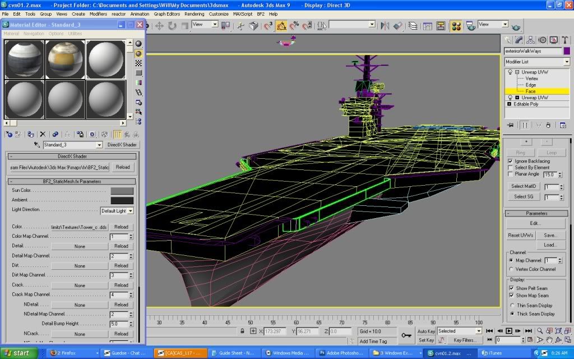Pick material from object with eyedropper
This screenshot has width=574, height=359.
coord(37,145)
